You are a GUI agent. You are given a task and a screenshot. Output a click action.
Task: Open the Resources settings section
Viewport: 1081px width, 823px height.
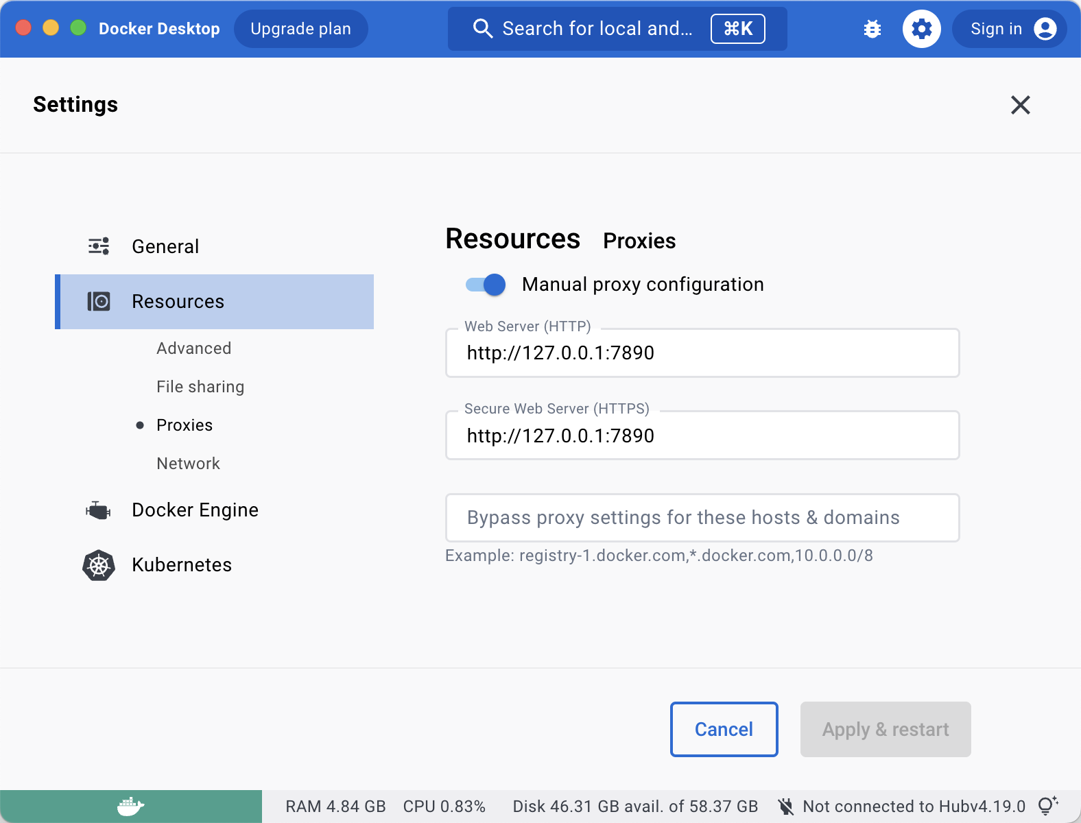tap(178, 302)
